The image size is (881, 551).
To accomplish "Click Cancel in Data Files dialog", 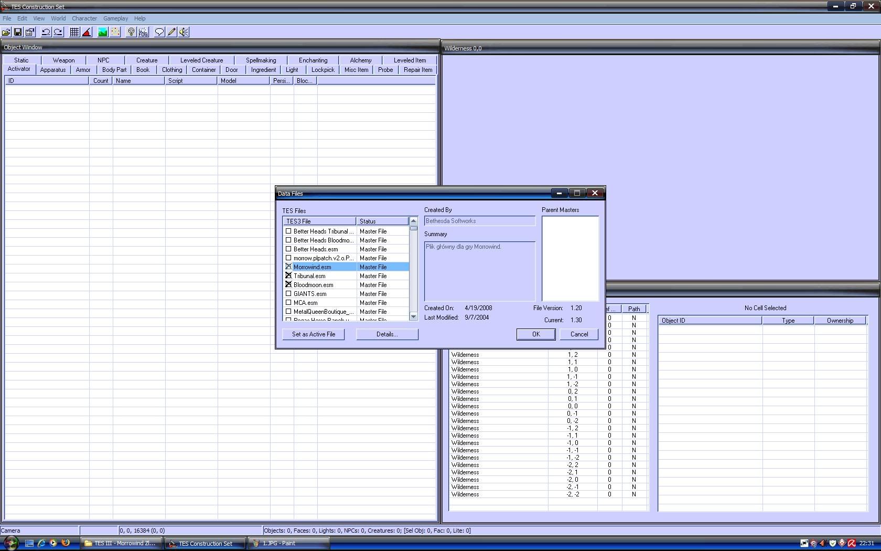I will tap(579, 334).
